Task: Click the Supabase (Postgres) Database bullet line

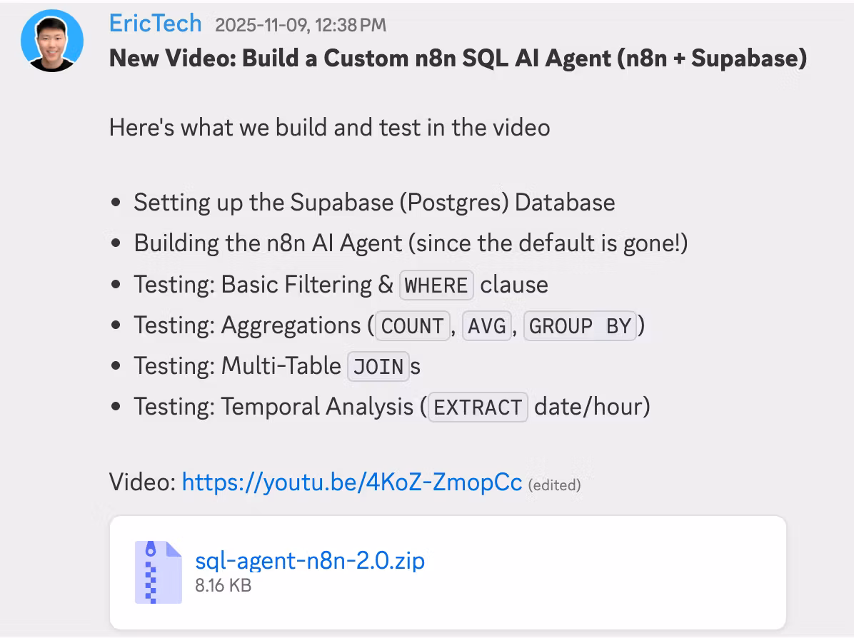Action: (374, 203)
